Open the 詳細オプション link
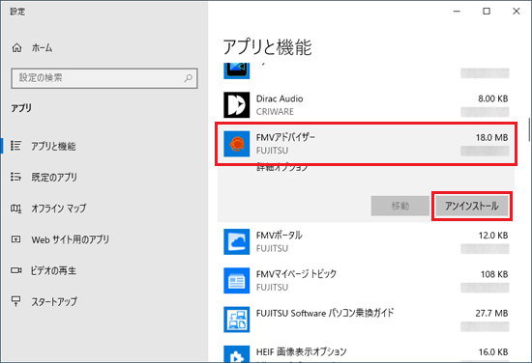532x363 pixels. pyautogui.click(x=281, y=167)
